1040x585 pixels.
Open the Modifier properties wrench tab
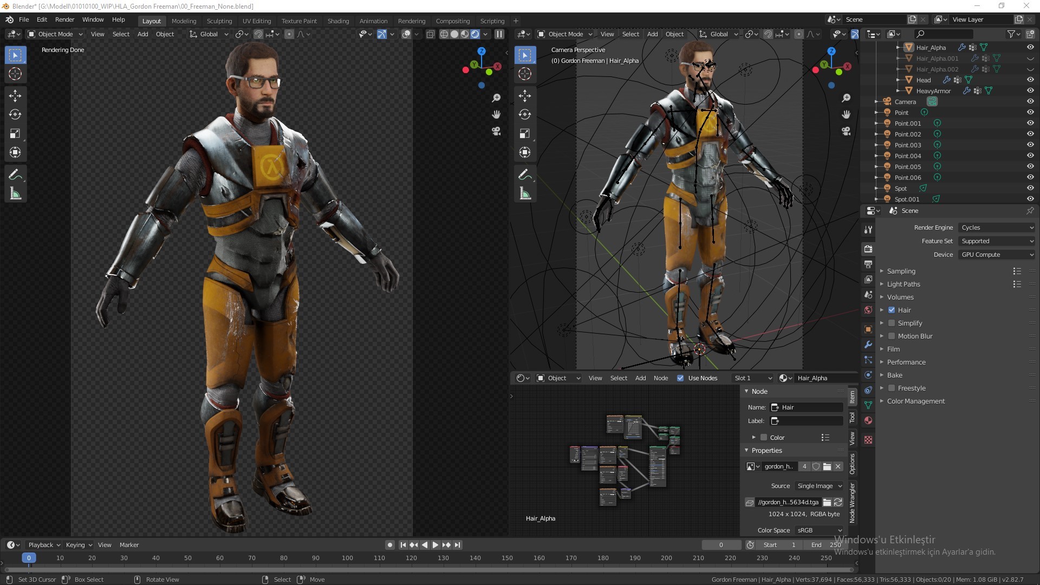[x=868, y=344]
